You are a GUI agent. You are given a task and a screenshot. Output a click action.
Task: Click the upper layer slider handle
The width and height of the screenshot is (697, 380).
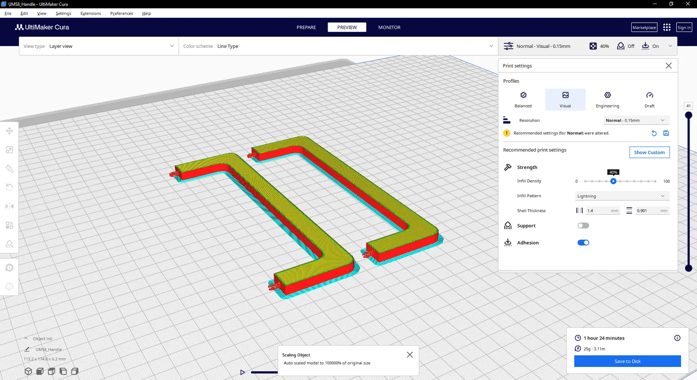point(689,115)
